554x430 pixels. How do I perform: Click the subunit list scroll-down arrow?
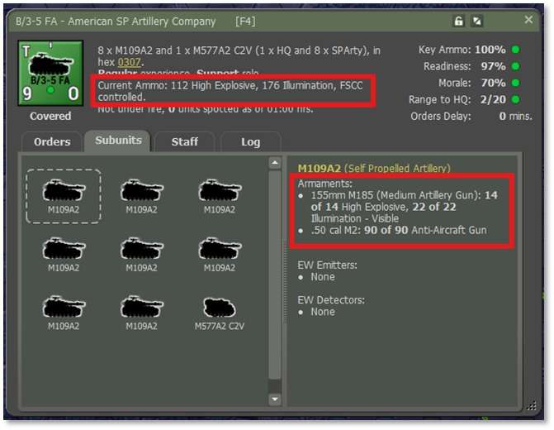click(x=276, y=399)
